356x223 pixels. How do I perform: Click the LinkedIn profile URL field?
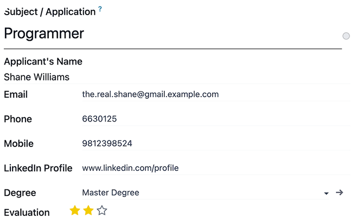click(212, 168)
